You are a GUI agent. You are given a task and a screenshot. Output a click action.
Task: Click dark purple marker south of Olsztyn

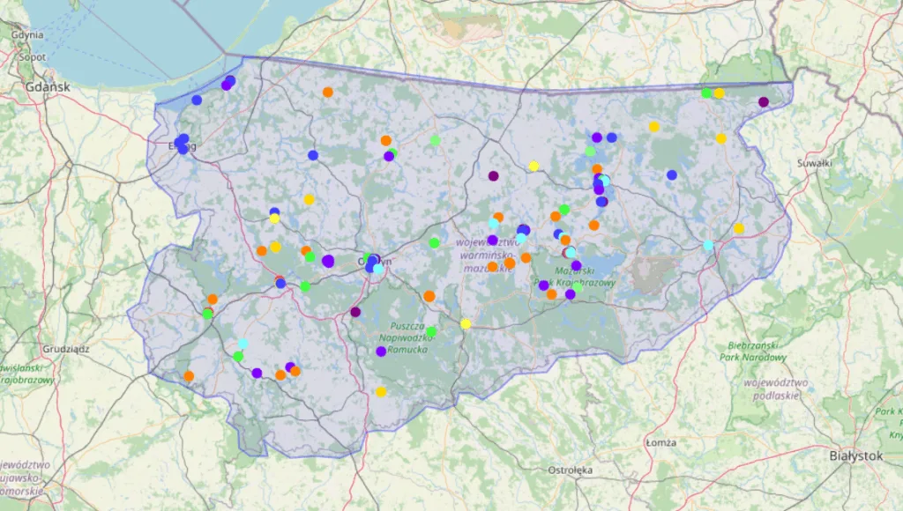point(355,312)
